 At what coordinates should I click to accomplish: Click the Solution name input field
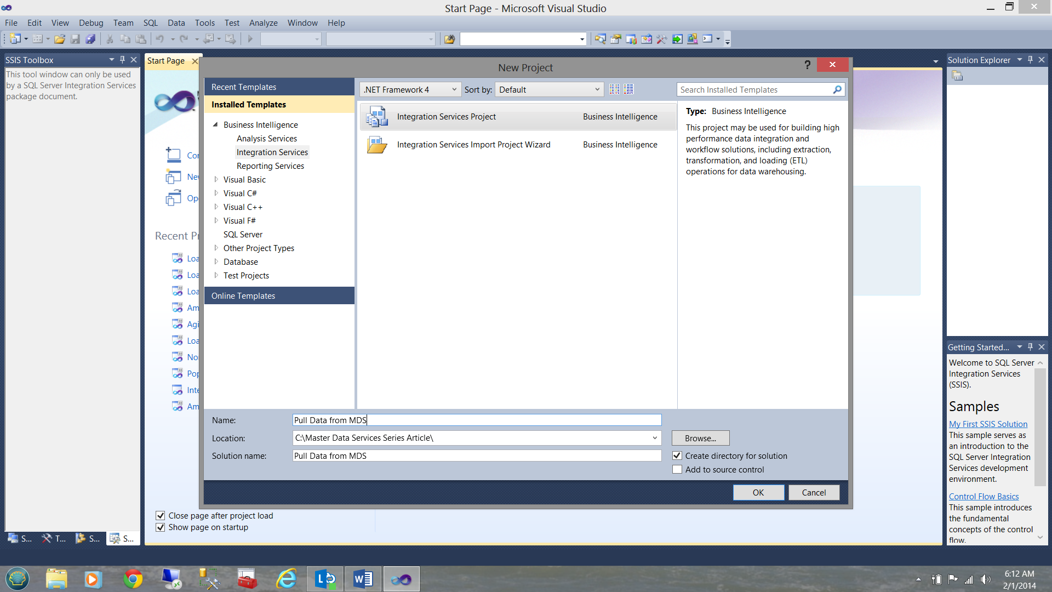tap(477, 456)
